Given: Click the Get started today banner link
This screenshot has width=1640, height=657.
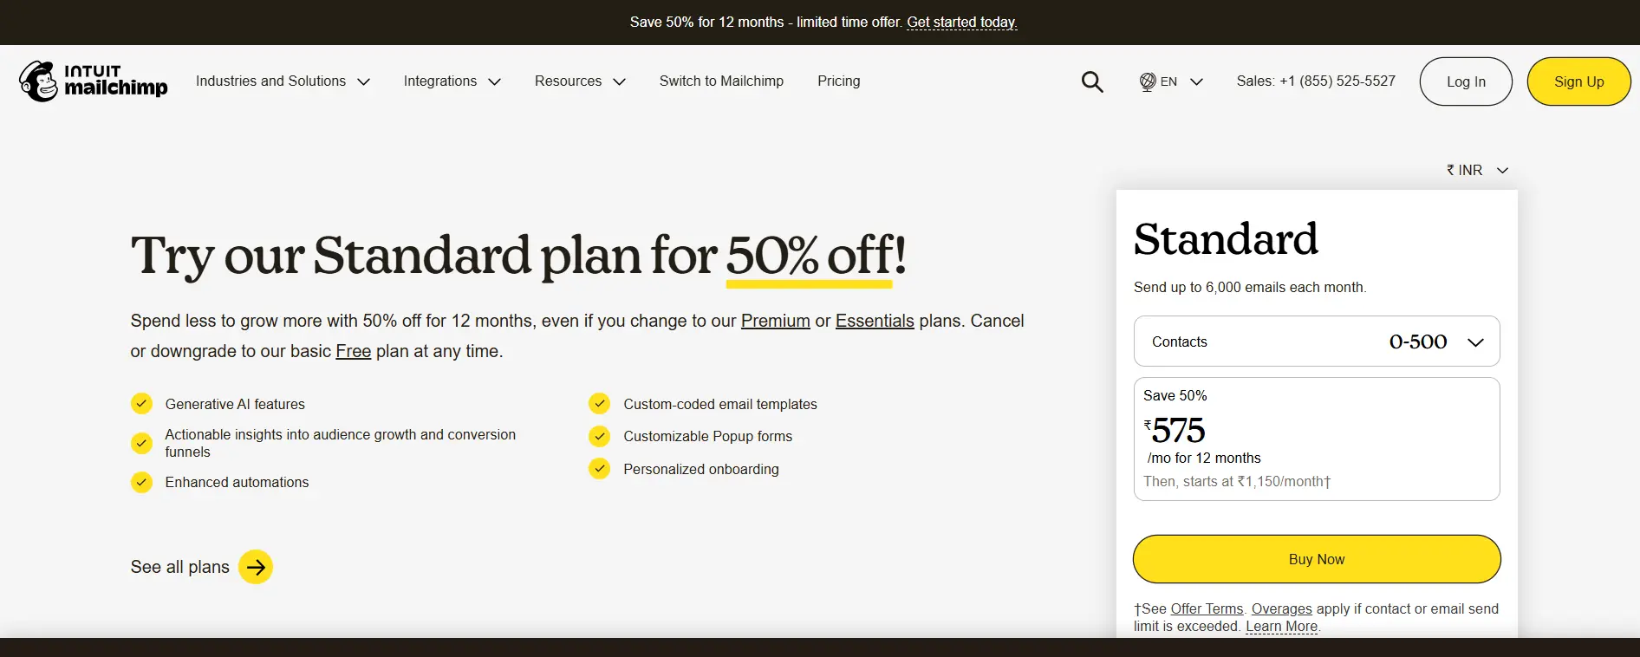Looking at the screenshot, I should (x=961, y=23).
